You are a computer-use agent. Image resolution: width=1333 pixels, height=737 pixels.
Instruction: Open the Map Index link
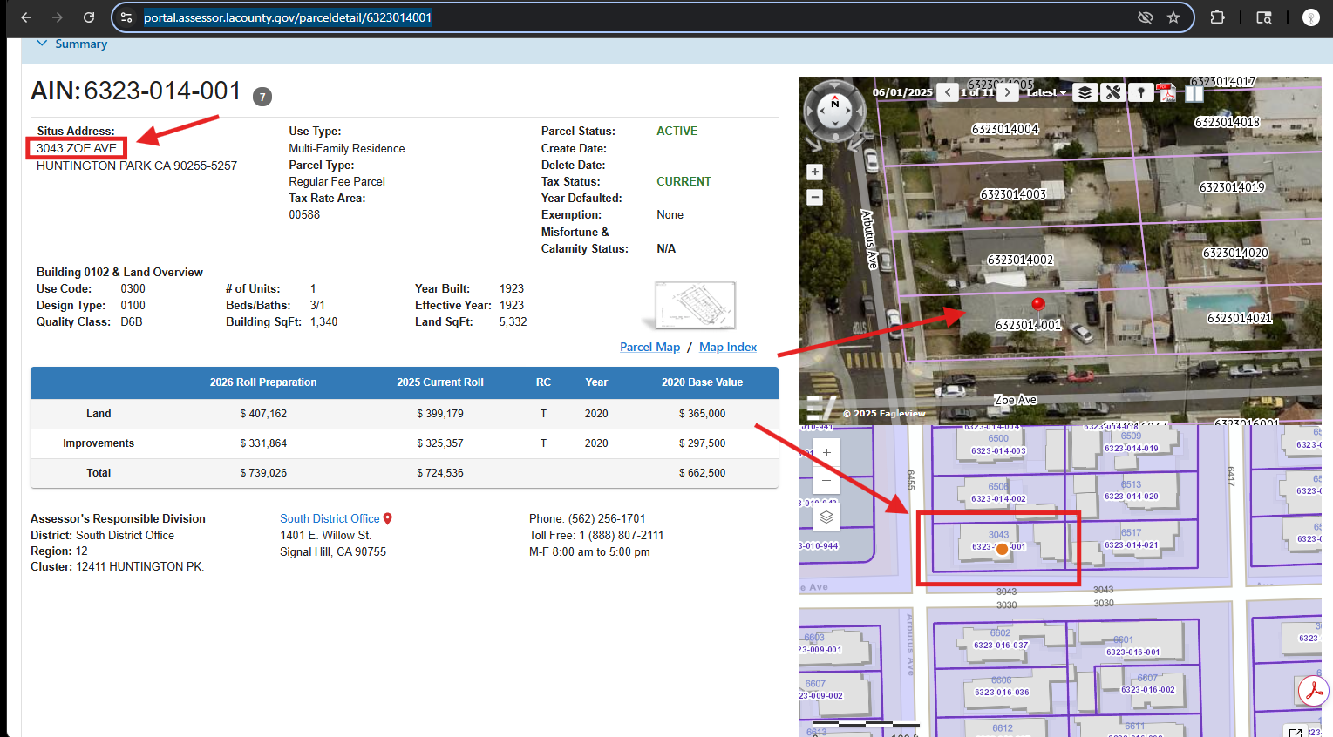[727, 347]
